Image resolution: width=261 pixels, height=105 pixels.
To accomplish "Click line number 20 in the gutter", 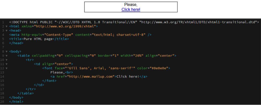I will [2, 101].
